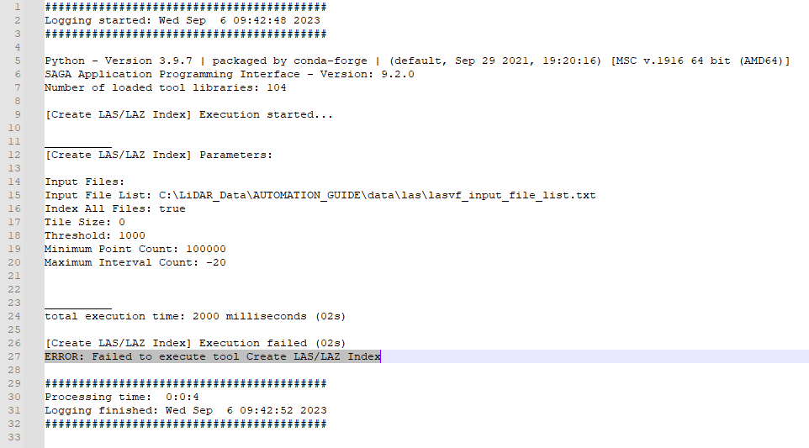Click the 'Tile Size: 0' line
This screenshot has height=448, width=809.
point(84,222)
